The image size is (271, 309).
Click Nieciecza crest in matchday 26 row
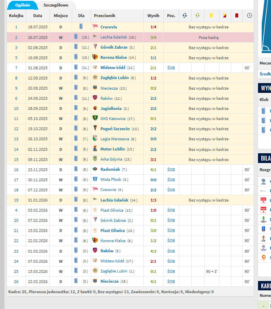pos(95,281)
